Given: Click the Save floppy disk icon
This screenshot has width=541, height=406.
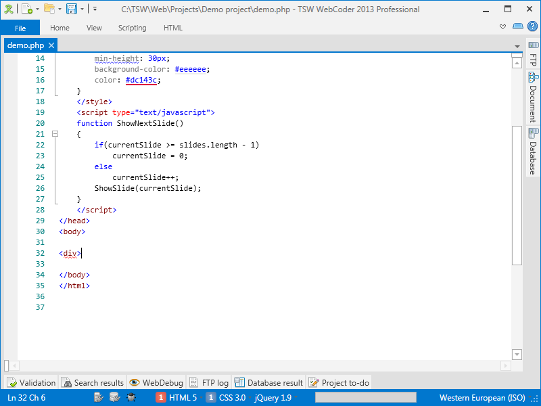Looking at the screenshot, I should coord(71,9).
